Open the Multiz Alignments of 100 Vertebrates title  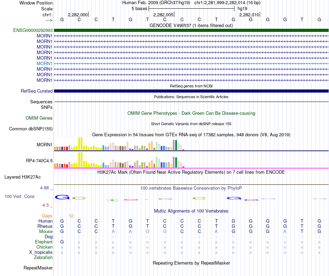click(x=191, y=211)
